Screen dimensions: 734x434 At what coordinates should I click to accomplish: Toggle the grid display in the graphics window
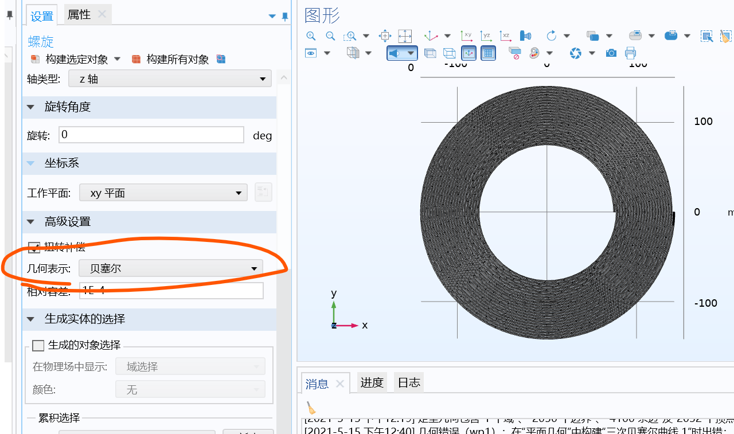pos(488,53)
